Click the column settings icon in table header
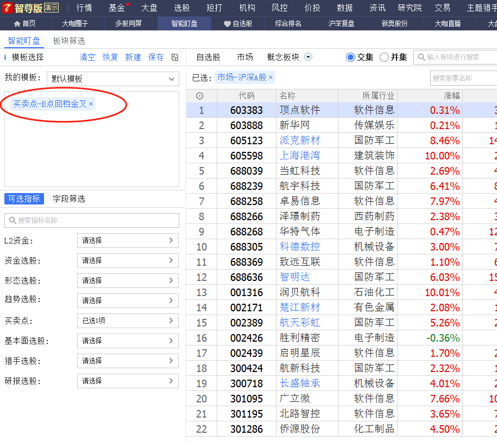497x442 pixels. coord(200,96)
